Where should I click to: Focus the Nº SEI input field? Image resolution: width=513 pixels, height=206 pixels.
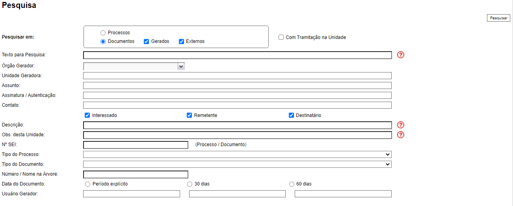(136, 145)
